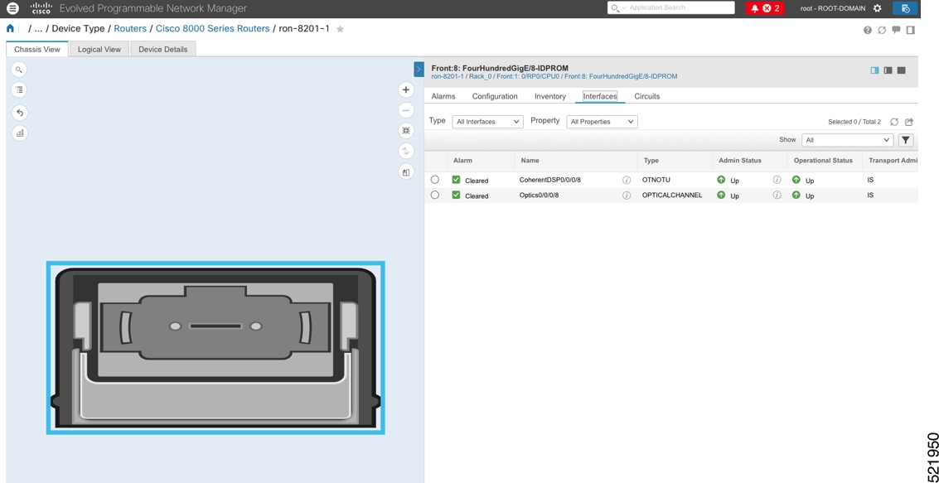Open the Configuration tab

(x=495, y=96)
